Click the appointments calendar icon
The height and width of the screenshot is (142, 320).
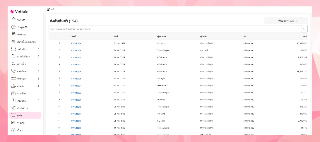click(13, 34)
